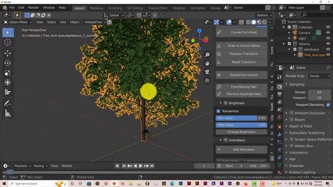Image resolution: width=333 pixels, height=187 pixels.
Task: Open the Render menu
Action: coord(33,8)
